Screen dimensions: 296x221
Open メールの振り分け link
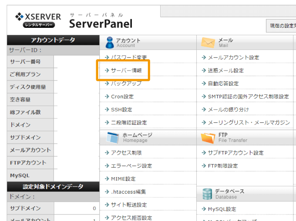pyautogui.click(x=229, y=110)
